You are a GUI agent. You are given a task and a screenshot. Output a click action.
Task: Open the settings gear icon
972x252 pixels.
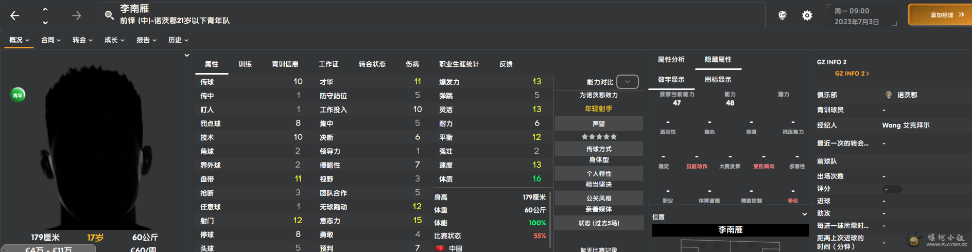click(x=807, y=15)
